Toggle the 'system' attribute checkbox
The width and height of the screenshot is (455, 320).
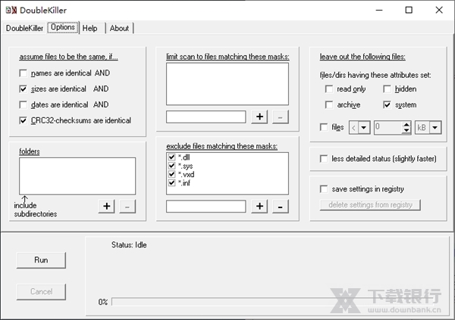pos(388,104)
